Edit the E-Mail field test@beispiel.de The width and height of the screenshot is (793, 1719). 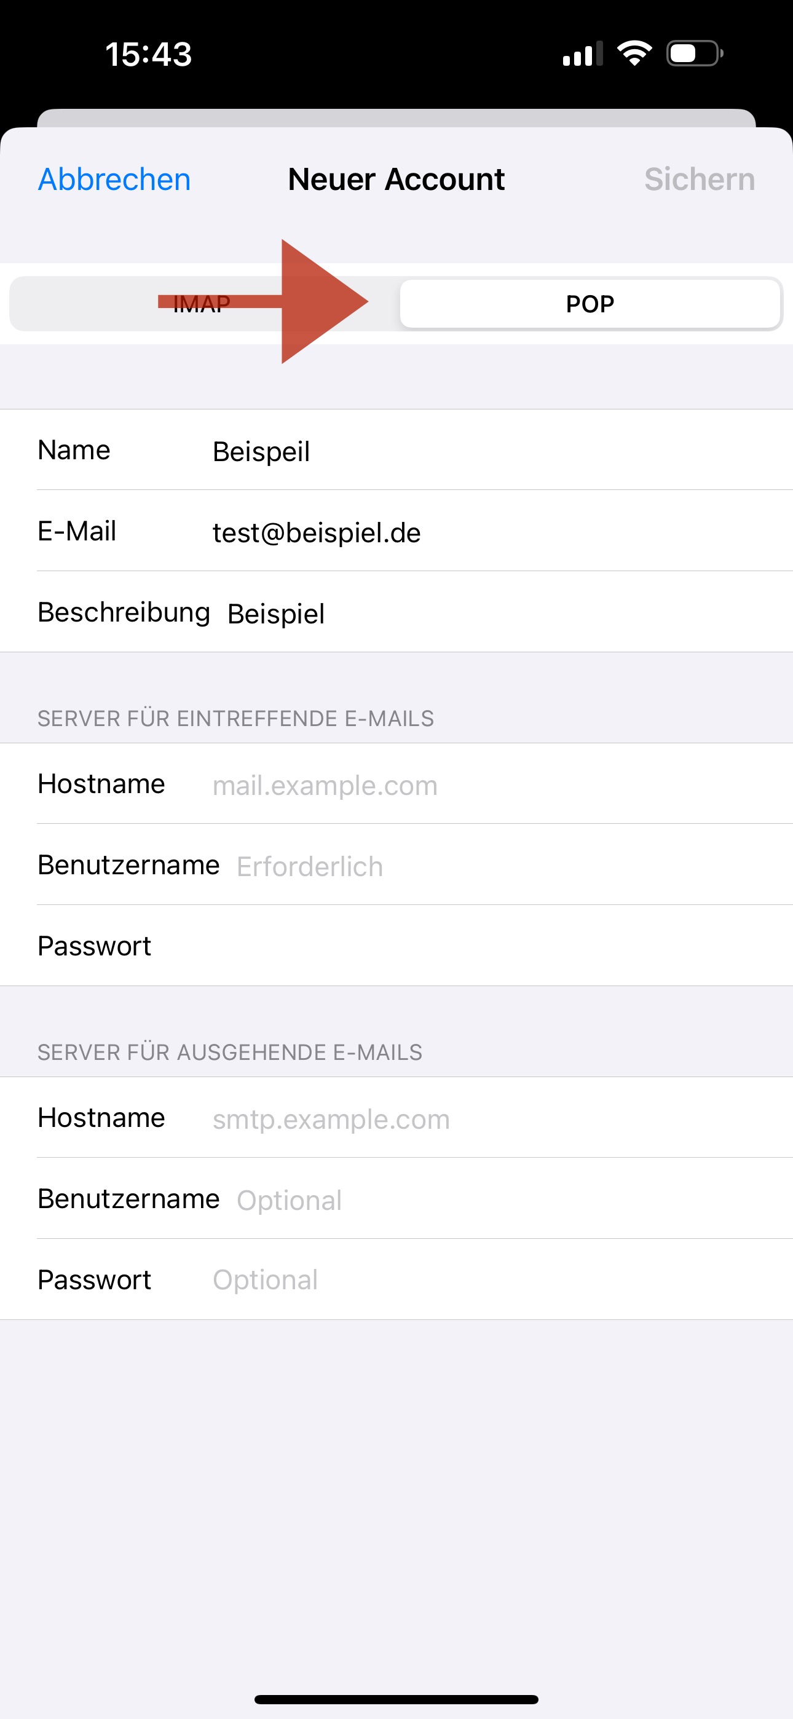point(467,532)
